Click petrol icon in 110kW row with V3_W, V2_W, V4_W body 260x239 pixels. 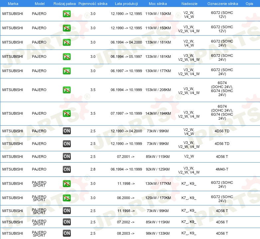tap(66, 28)
